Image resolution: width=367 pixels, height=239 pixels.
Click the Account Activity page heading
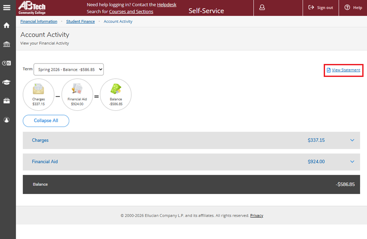pos(45,35)
